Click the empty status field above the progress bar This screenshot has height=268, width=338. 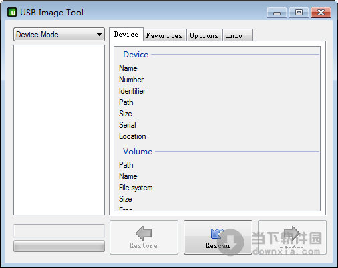[x=59, y=231]
